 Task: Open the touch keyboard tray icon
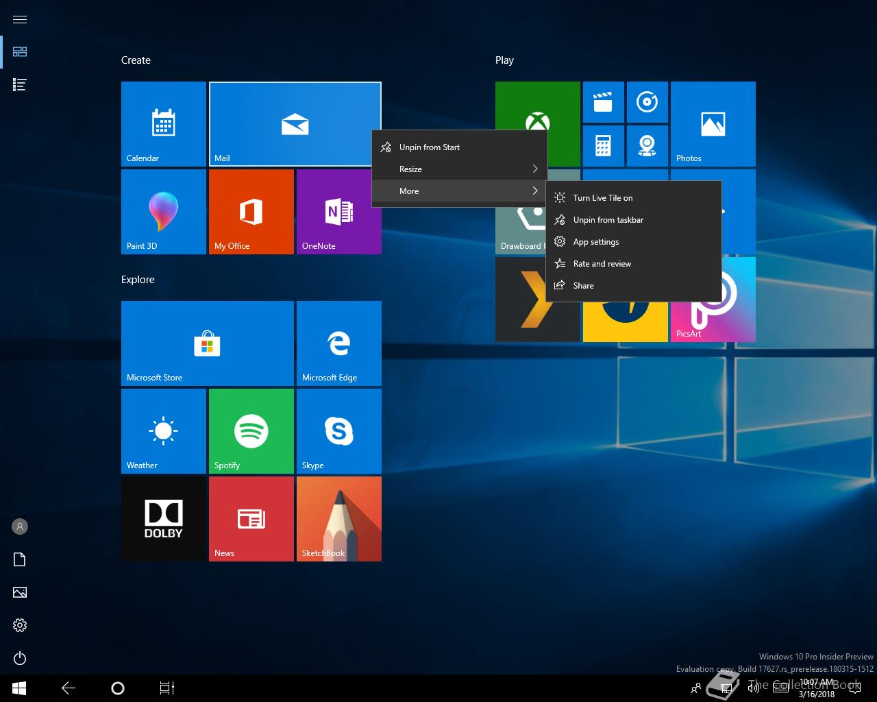pyautogui.click(x=780, y=688)
